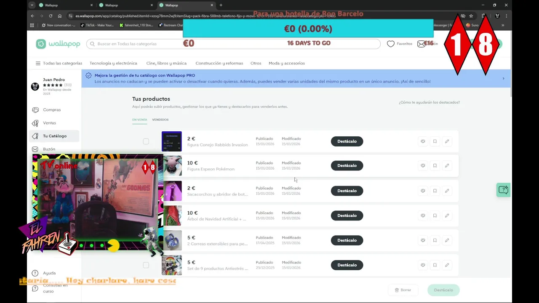Edit the 2 Correas extensibles listing
539x303 pixels.
447,240
